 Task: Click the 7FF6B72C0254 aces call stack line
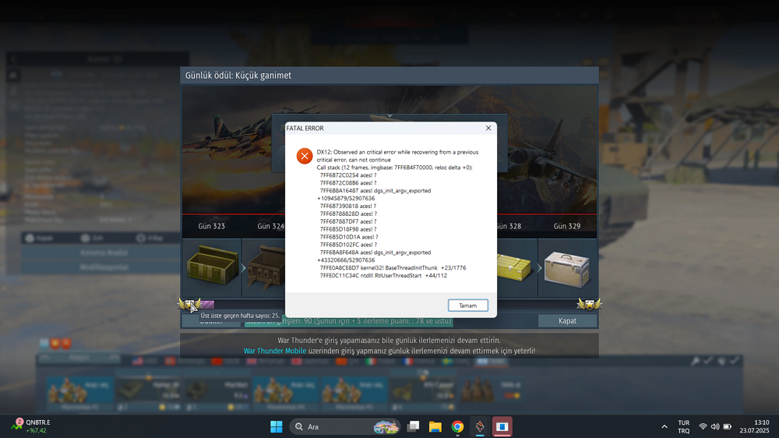348,175
